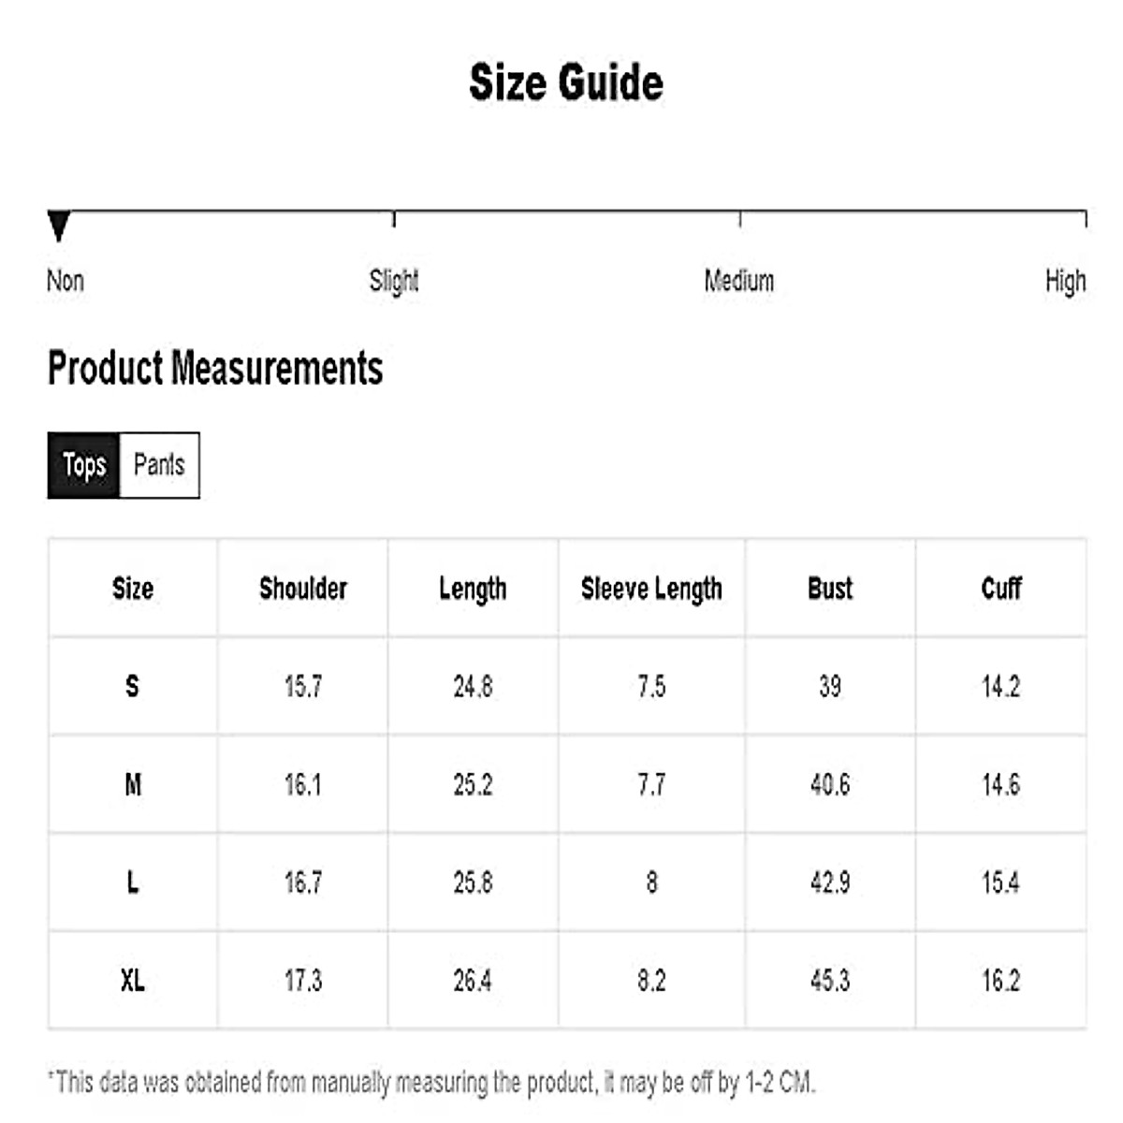The image size is (1123, 1123).
Task: Click the stretch slider triangle marker
Action: (59, 226)
